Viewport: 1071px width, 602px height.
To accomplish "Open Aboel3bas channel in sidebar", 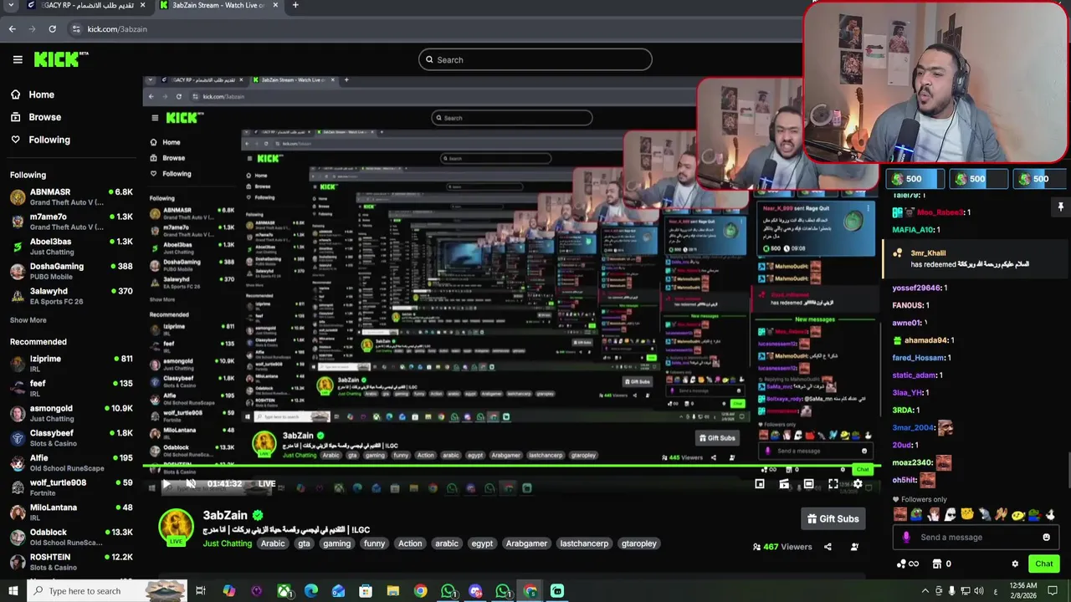I will (x=71, y=246).
